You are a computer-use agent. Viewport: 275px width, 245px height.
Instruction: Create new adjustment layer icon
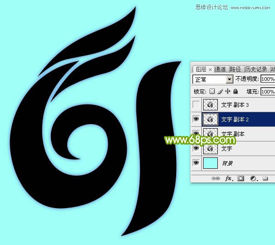click(x=253, y=178)
